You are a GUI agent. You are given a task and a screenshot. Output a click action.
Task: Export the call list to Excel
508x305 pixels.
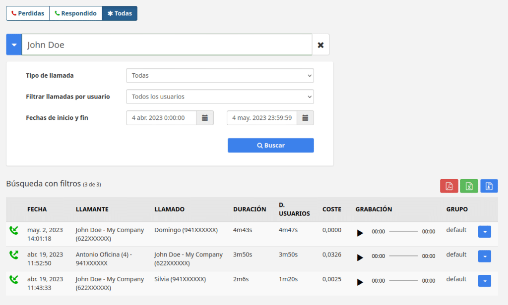(x=469, y=186)
